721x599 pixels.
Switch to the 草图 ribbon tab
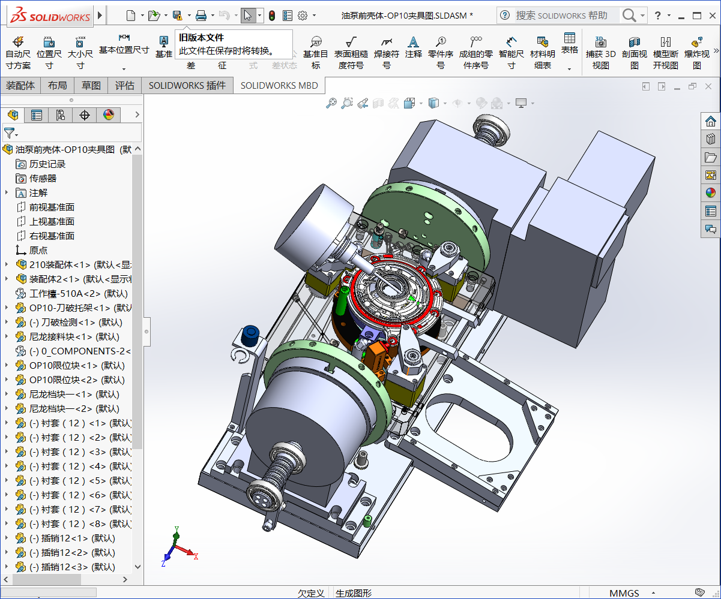click(91, 85)
